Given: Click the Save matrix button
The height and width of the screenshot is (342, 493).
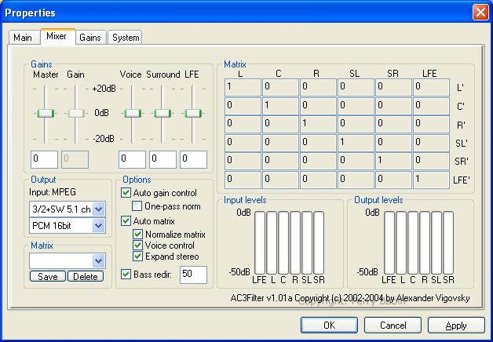Looking at the screenshot, I should (47, 276).
